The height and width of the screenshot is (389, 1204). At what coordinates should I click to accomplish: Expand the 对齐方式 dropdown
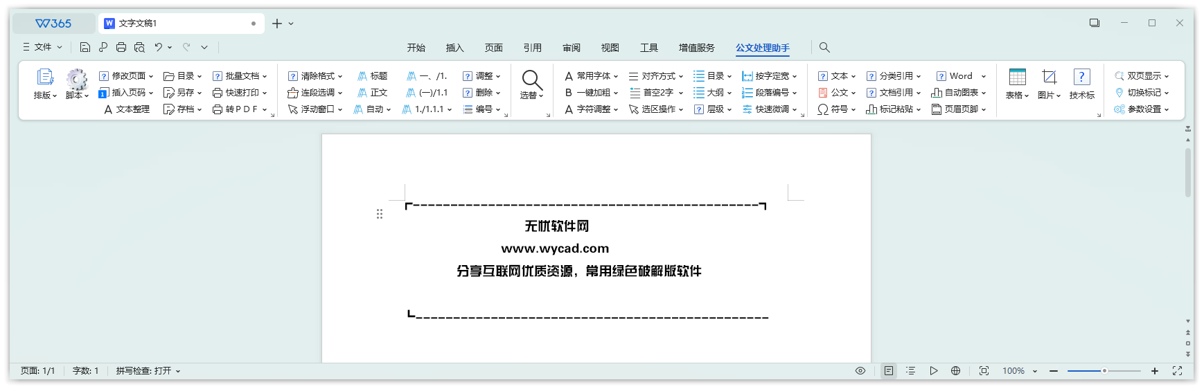pyautogui.click(x=656, y=76)
